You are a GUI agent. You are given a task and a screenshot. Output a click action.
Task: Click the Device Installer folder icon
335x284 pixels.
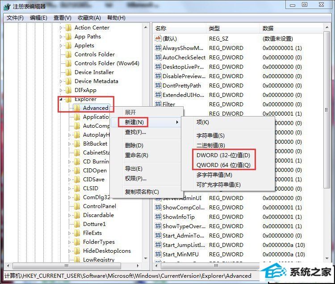coord(68,72)
